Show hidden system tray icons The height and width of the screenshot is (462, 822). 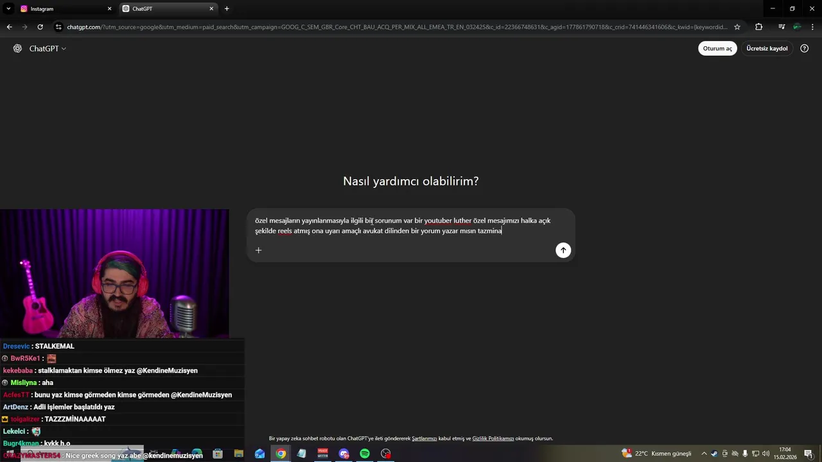click(704, 454)
